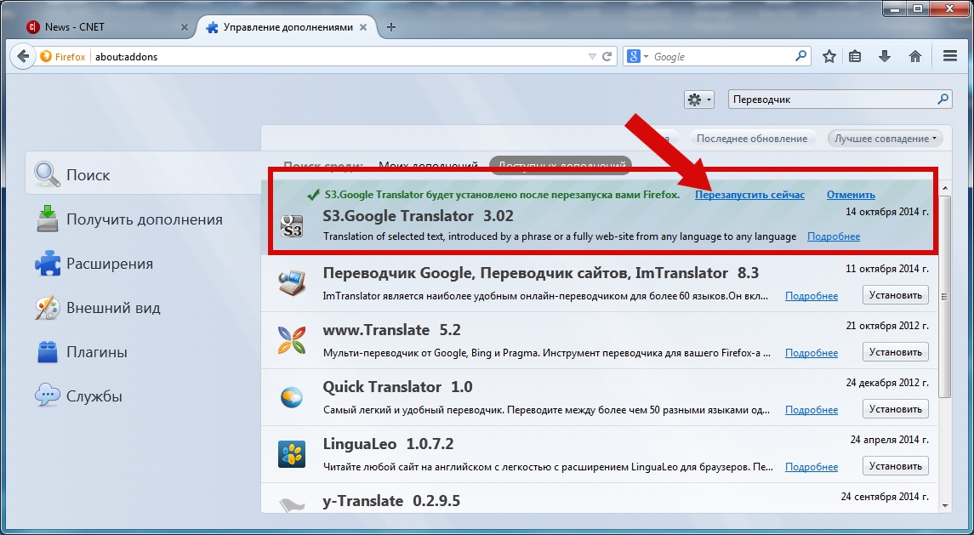Screen dimensions: 974x535
Task: Open a new tab with the plus button
Action: click(390, 27)
